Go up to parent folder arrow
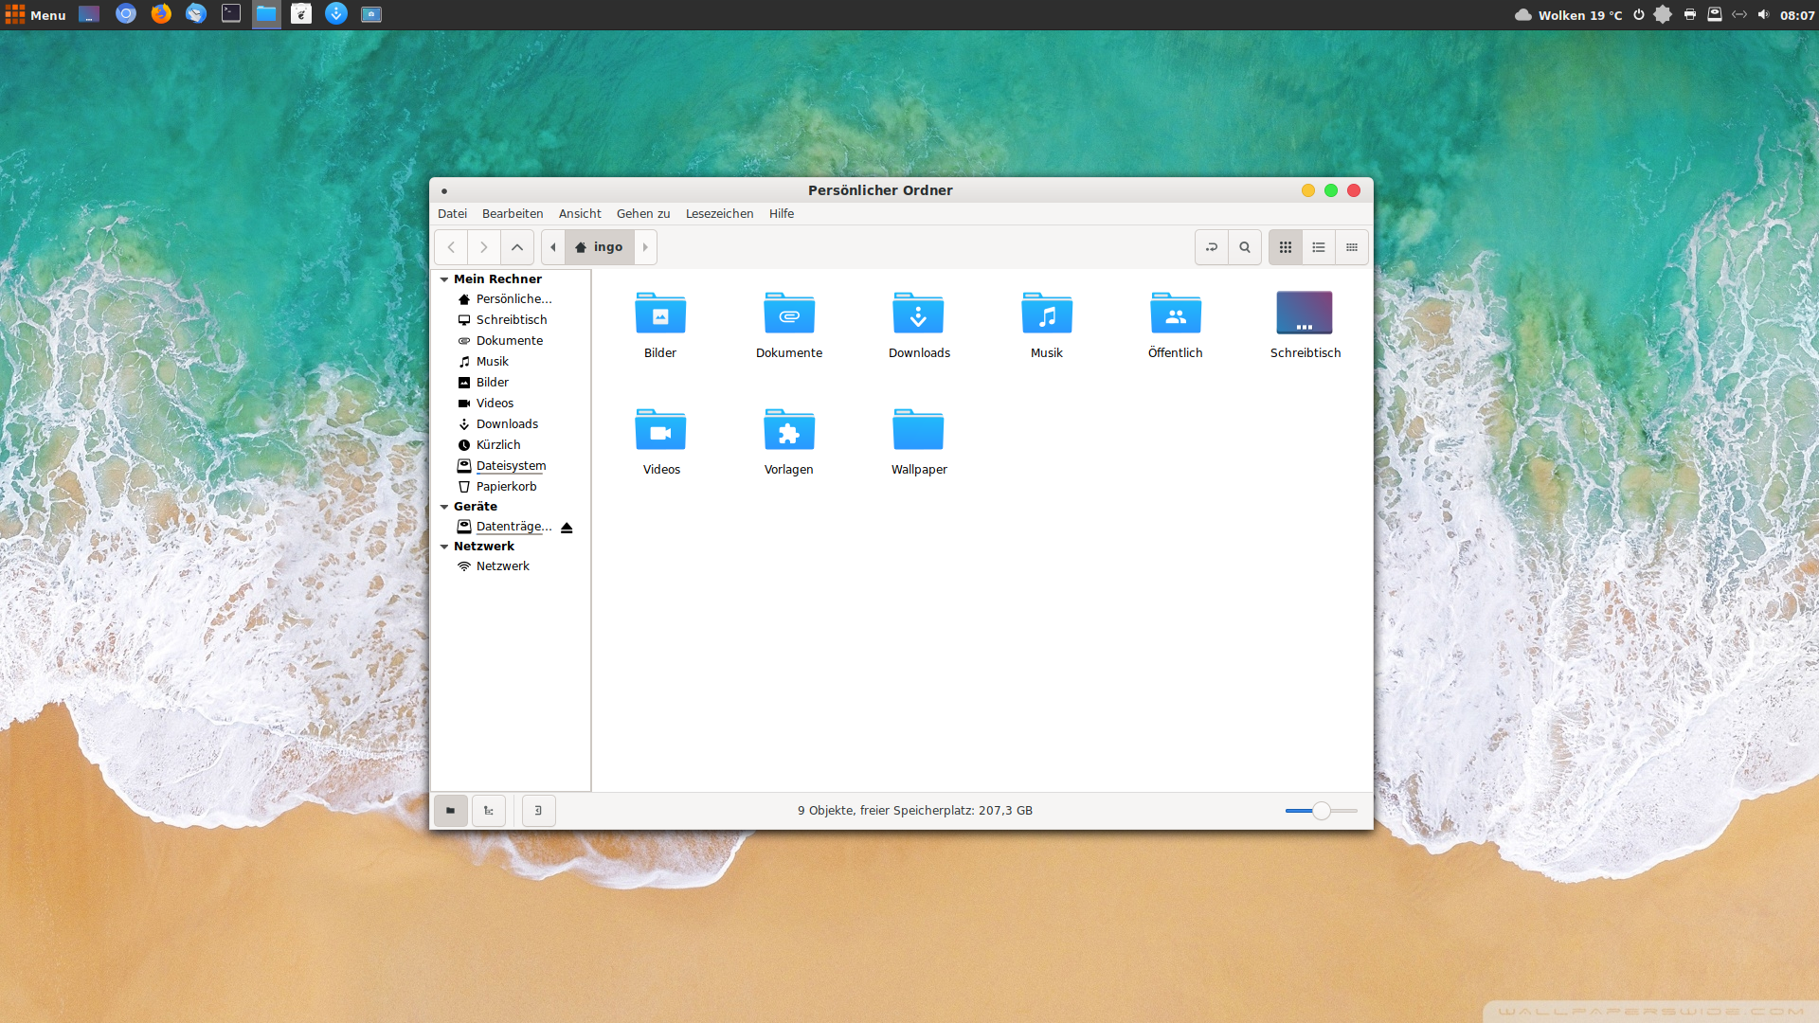 tap(517, 247)
